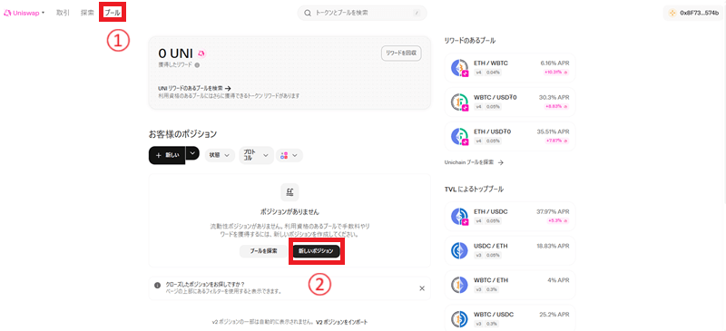Click the + 新しい (New) button
Viewport: 726px width, 331px height.
coord(167,155)
